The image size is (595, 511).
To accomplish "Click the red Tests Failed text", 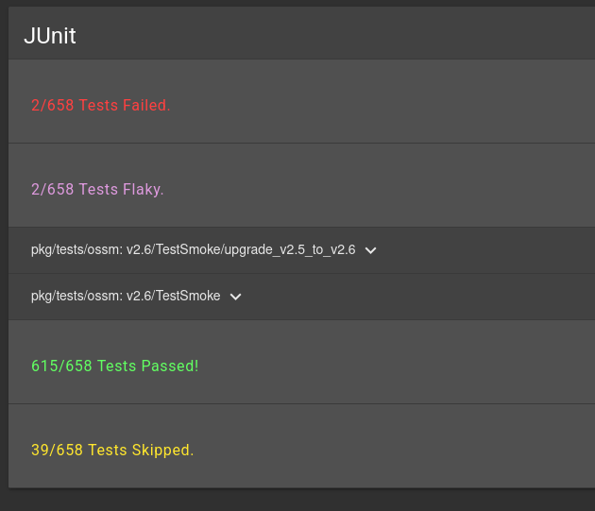I will pyautogui.click(x=101, y=105).
